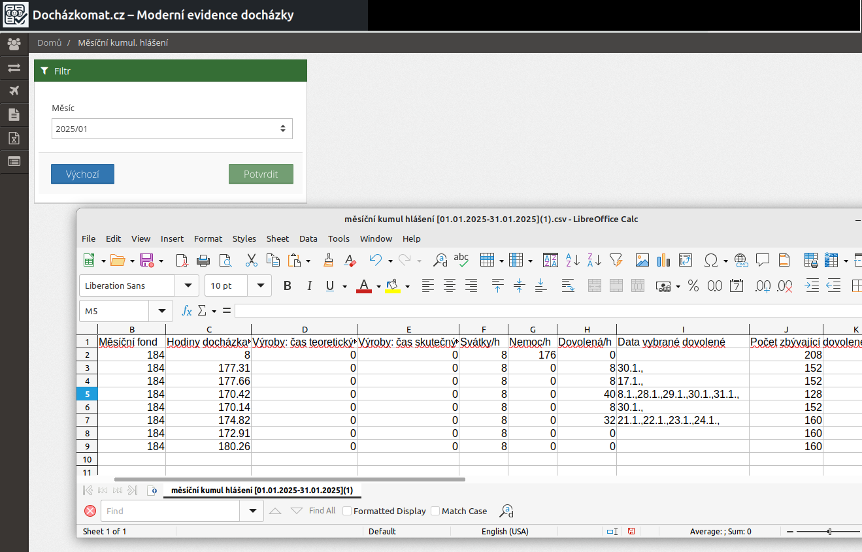Click the Add Decimal Place icon

(763, 285)
